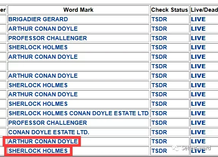This screenshot has width=218, height=157.
Task: Open TSDR beside red-boxed ARTHUR CONAN DOYLE
Action: tap(159, 141)
